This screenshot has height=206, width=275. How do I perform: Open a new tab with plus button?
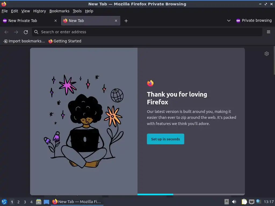coord(126,21)
